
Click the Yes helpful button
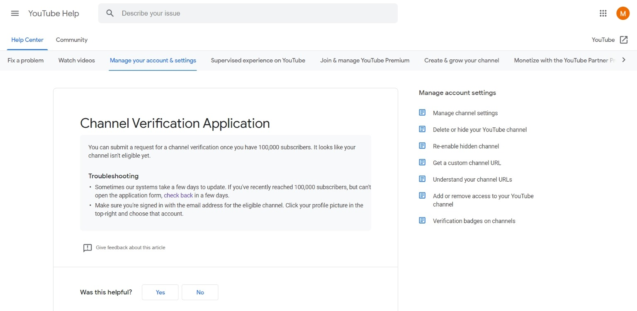click(x=160, y=292)
